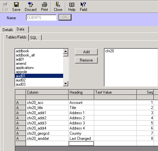This screenshot has width=158, height=151.
Task: Open Help book icon
Action: (x=72, y=4)
